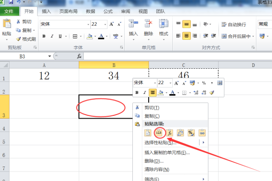Choose Insert Copied Cells (插入复制的单元格)

pos(170,152)
